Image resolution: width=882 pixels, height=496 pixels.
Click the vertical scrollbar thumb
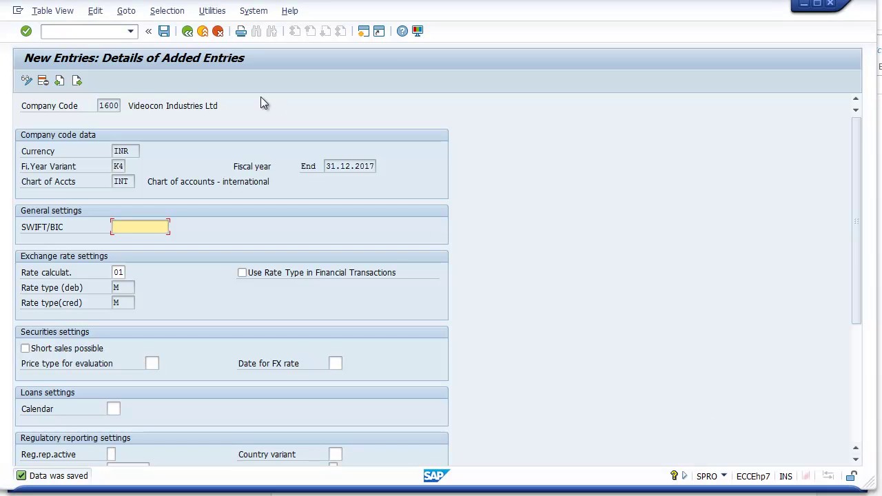click(x=857, y=220)
